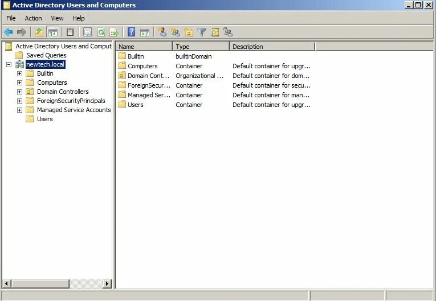Click 'Default container for secu...' description
Screen dimensions: 436x301
point(271,85)
